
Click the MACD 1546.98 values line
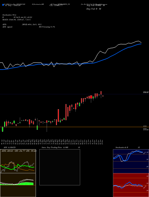(x=17, y=20)
